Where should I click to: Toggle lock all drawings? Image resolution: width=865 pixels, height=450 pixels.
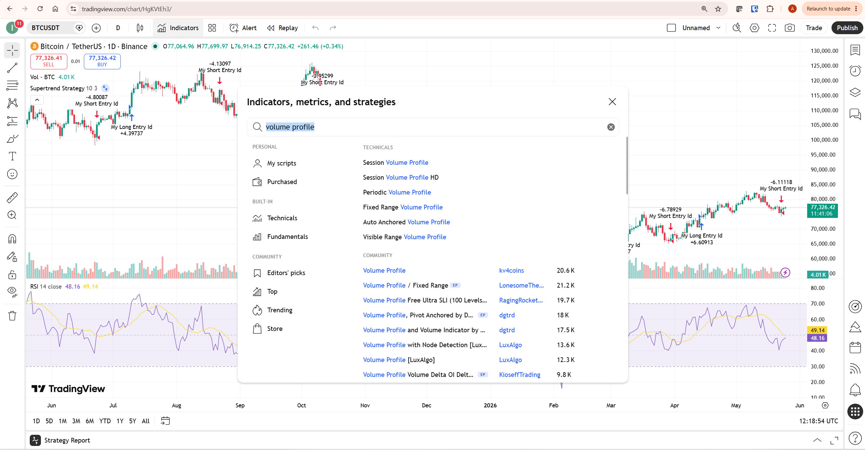[x=12, y=274]
